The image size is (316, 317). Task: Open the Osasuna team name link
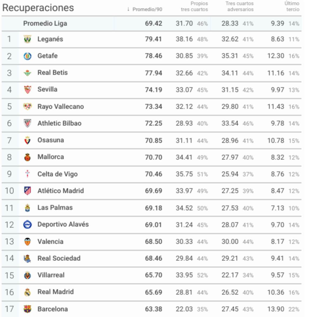click(51, 140)
